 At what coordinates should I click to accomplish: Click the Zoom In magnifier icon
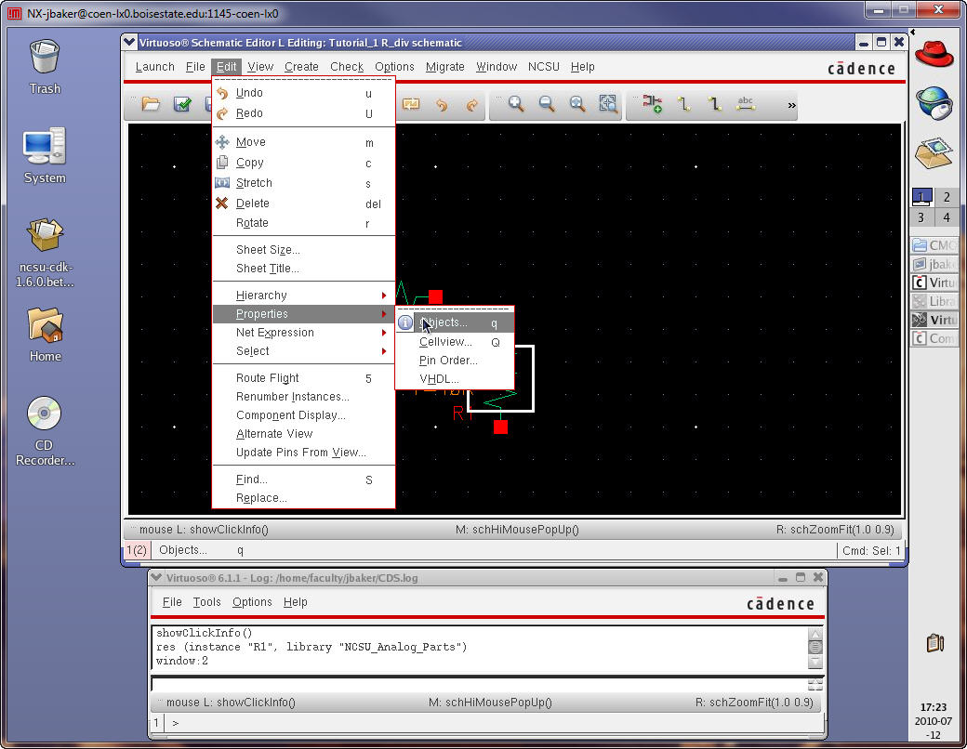click(516, 105)
